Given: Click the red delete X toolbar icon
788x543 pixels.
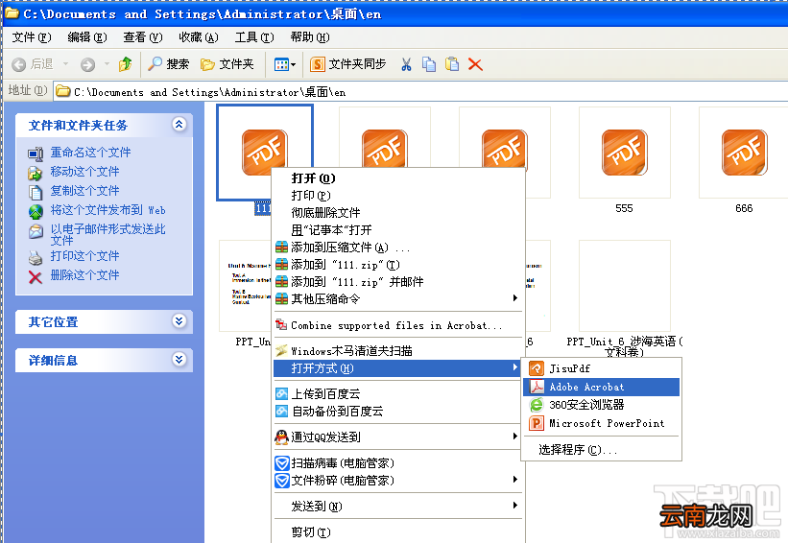Looking at the screenshot, I should (475, 64).
